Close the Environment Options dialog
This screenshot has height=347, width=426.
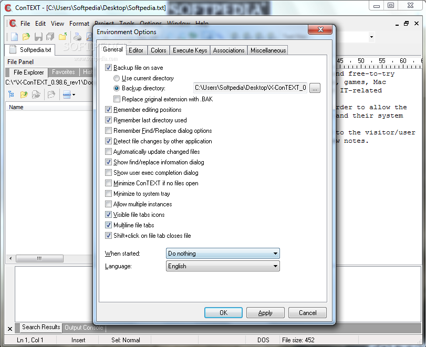320,29
